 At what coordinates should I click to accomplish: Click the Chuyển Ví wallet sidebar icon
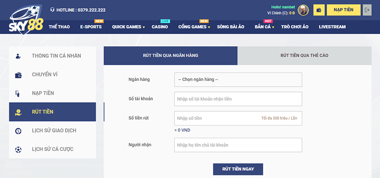[x=18, y=75]
